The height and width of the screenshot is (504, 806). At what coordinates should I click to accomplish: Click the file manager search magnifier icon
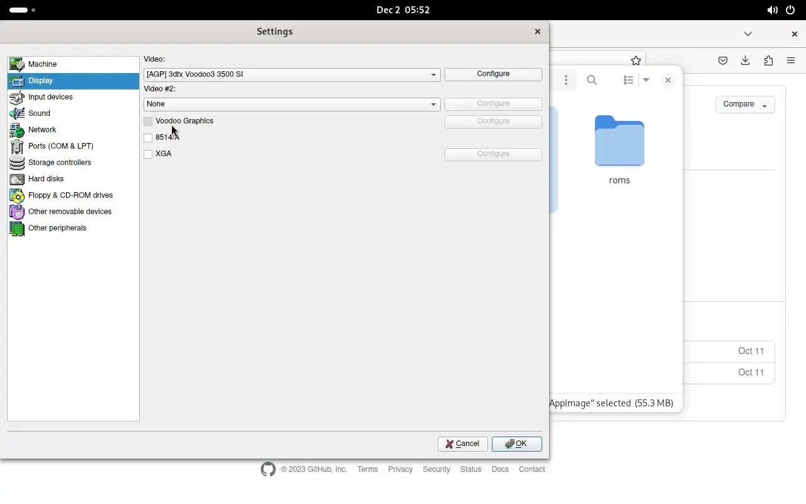(592, 80)
